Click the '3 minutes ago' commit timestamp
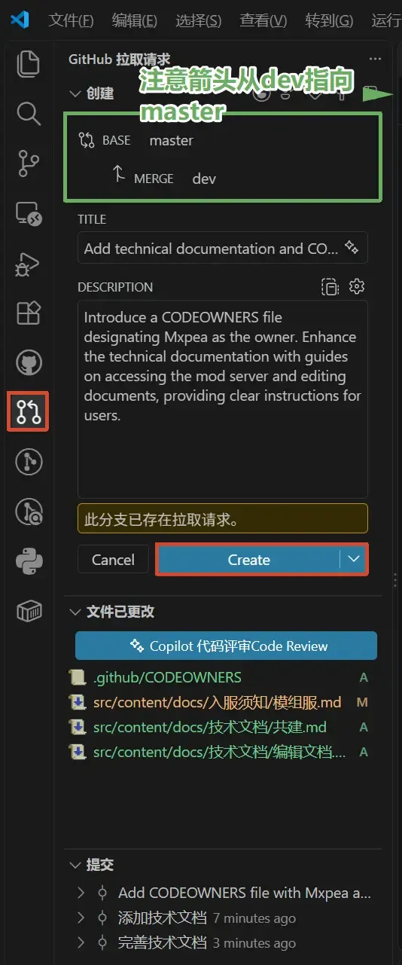 click(254, 943)
